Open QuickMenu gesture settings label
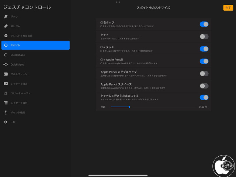The width and height of the screenshot is (236, 177). 17,65
